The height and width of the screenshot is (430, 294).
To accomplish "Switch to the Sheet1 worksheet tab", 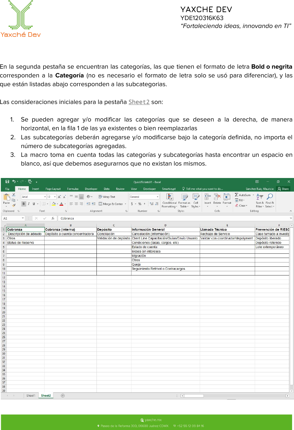I will 31,396.
